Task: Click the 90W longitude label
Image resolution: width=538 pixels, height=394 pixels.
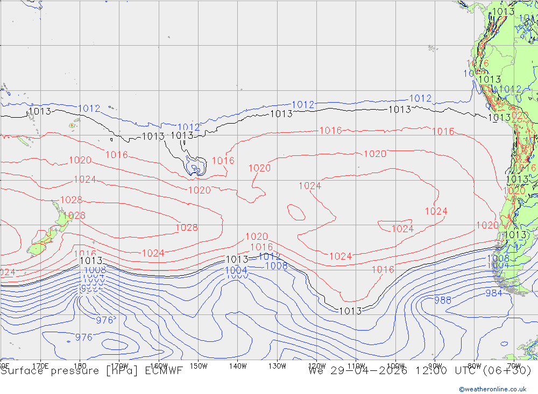Action: 435,366
